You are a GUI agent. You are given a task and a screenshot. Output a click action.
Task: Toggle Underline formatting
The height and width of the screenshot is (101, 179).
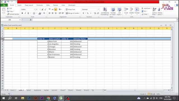click(x=28, y=13)
